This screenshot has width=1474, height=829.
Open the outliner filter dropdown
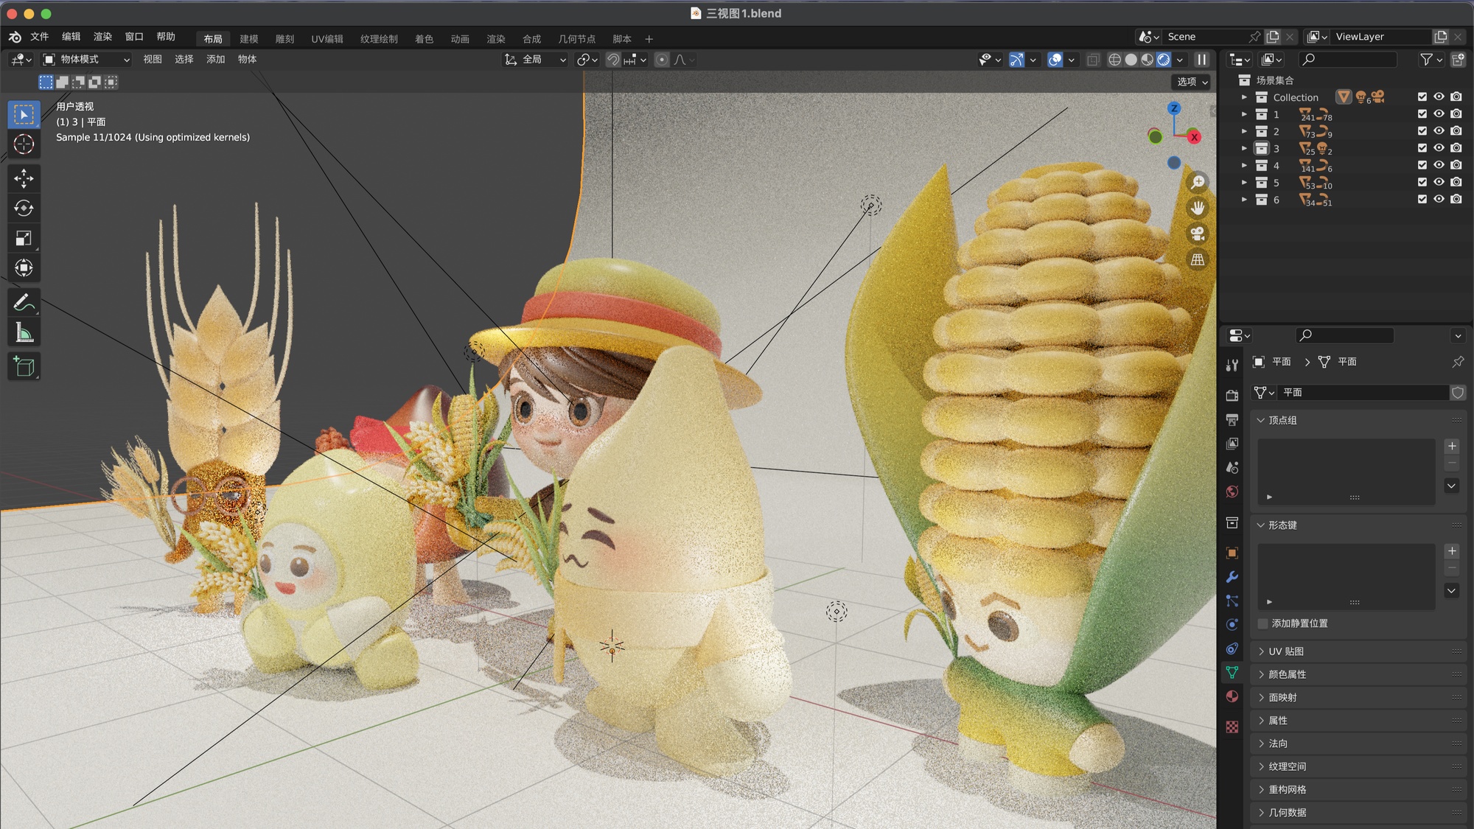(x=1431, y=60)
